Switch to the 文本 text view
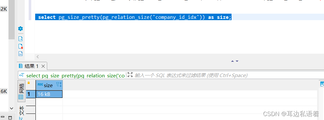324x120 pixels. pos(21,110)
